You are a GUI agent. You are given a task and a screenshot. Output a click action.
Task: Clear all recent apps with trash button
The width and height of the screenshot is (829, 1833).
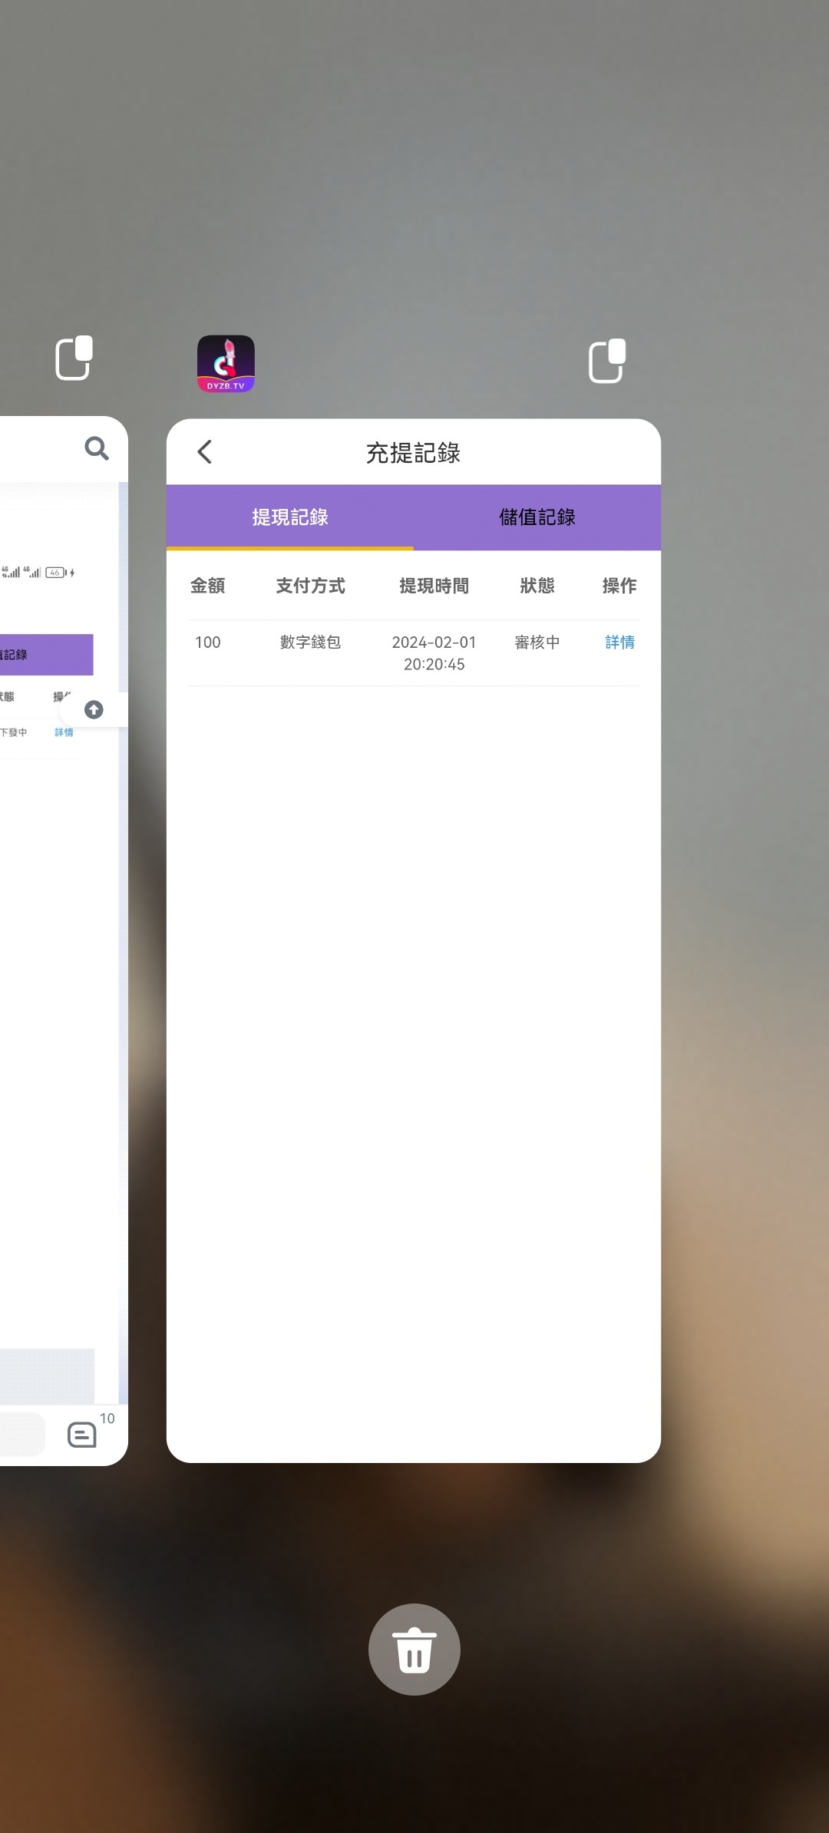(414, 1649)
